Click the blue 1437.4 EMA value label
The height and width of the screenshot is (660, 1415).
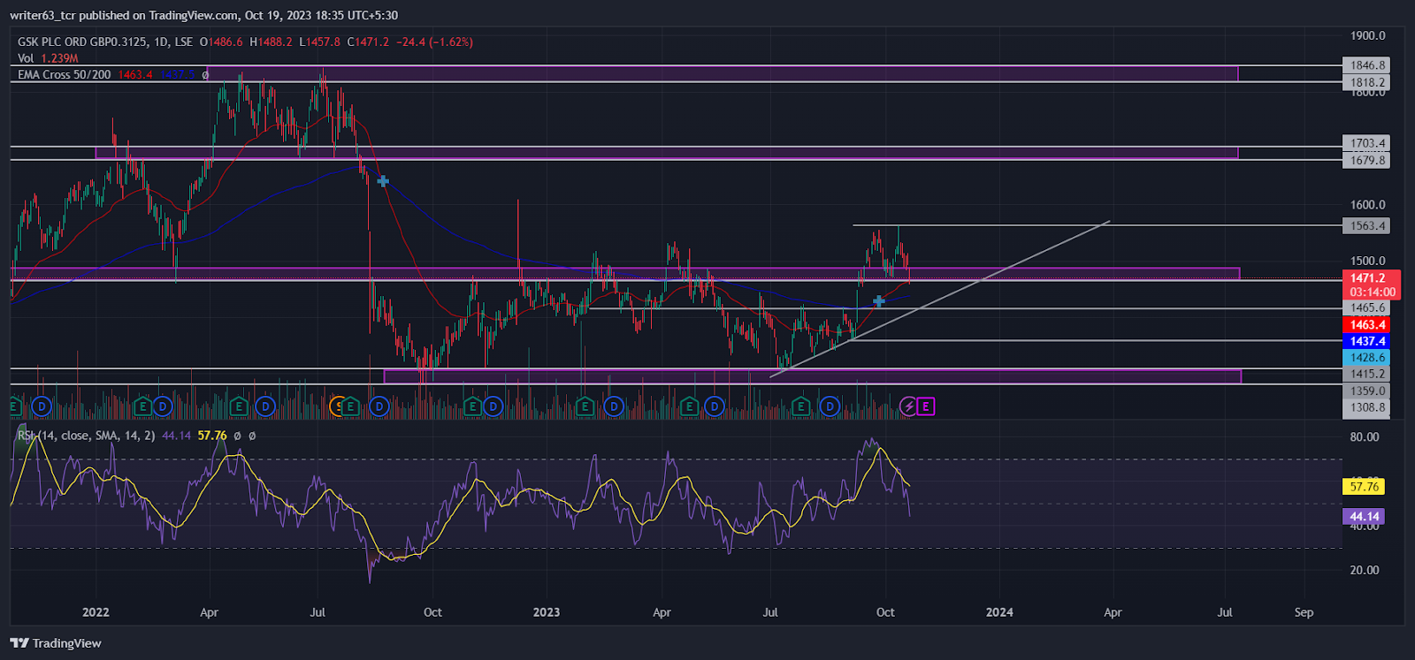[1367, 341]
